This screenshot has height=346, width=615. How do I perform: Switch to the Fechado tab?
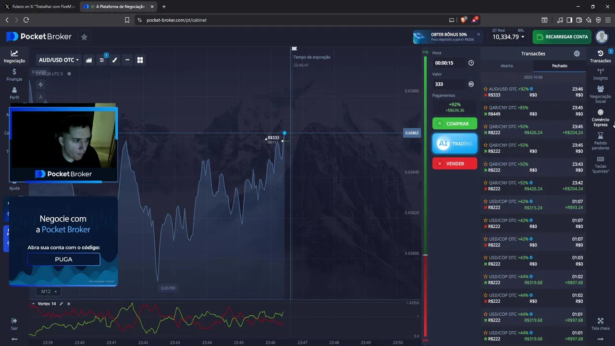click(x=560, y=66)
